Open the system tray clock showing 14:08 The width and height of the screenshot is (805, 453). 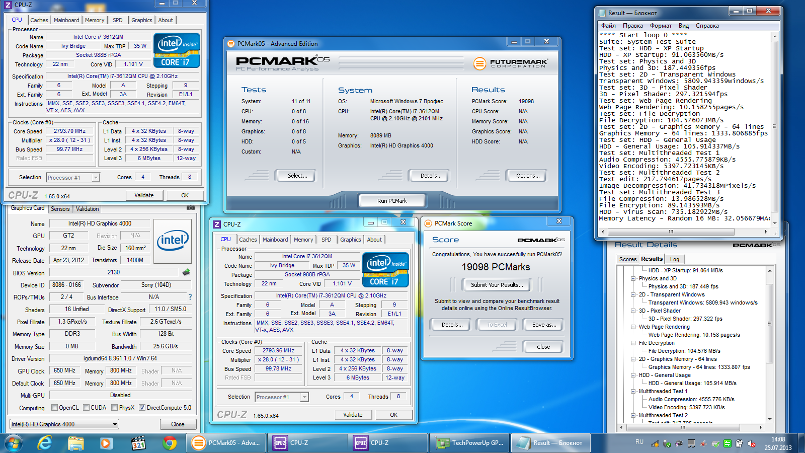click(778, 443)
